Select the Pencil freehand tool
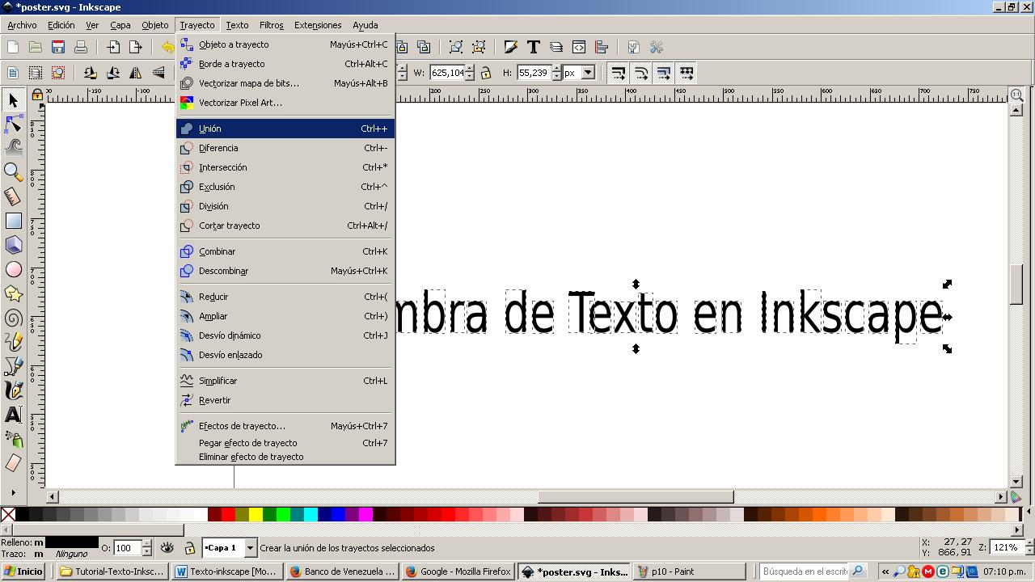This screenshot has width=1035, height=582. click(13, 342)
